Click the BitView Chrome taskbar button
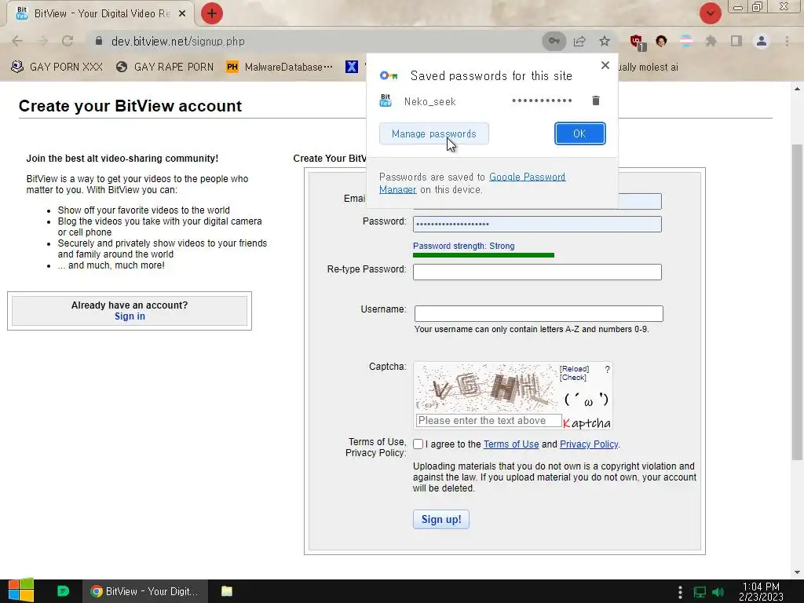This screenshot has height=603, width=804. click(x=145, y=591)
